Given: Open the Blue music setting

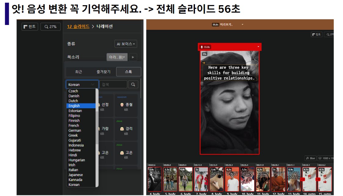Looking at the screenshot, I should click(310, 158).
